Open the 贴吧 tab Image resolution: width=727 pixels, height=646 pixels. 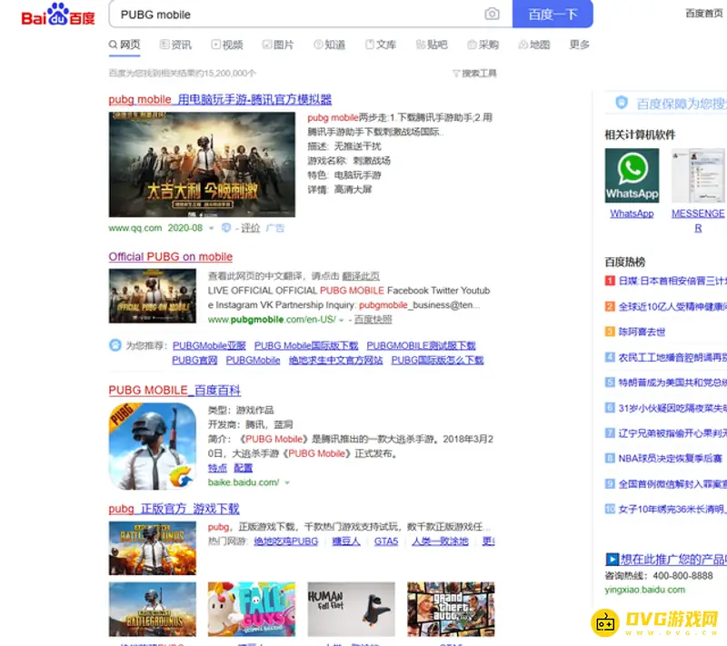click(x=433, y=45)
